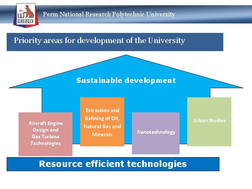Viewport: 252px width, 189px height.
Task: Click the 'Resource efficient technologies' banner
Action: click(x=113, y=164)
